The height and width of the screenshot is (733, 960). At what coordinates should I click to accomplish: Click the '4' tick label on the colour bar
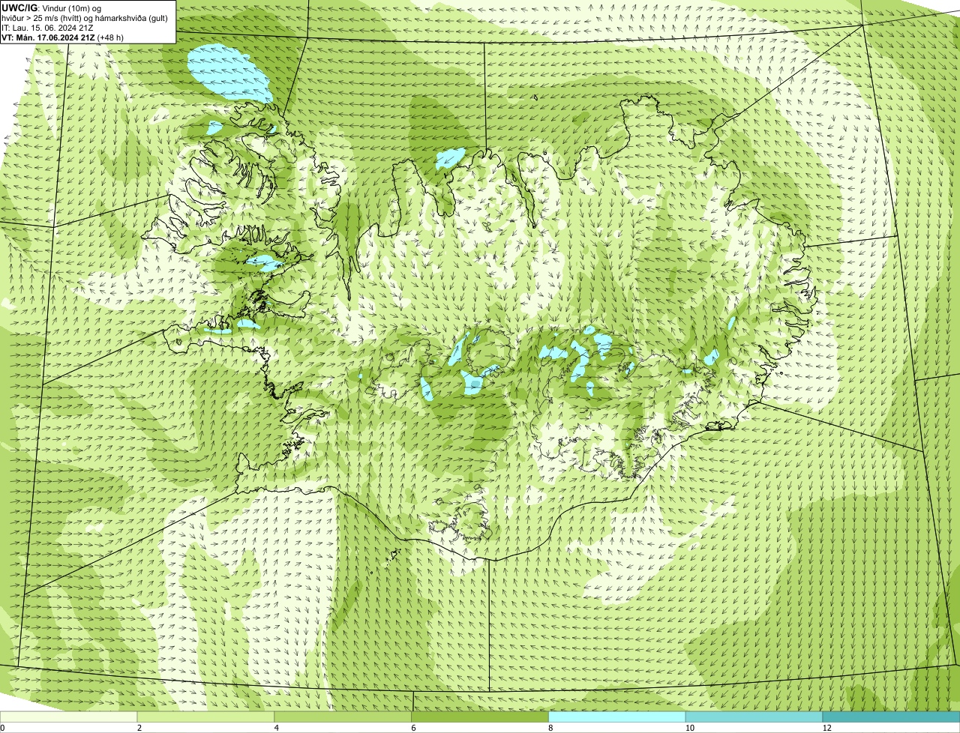point(277,728)
